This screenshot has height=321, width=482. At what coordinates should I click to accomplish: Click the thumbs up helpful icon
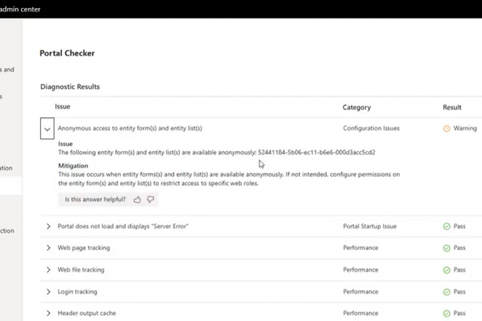click(137, 199)
